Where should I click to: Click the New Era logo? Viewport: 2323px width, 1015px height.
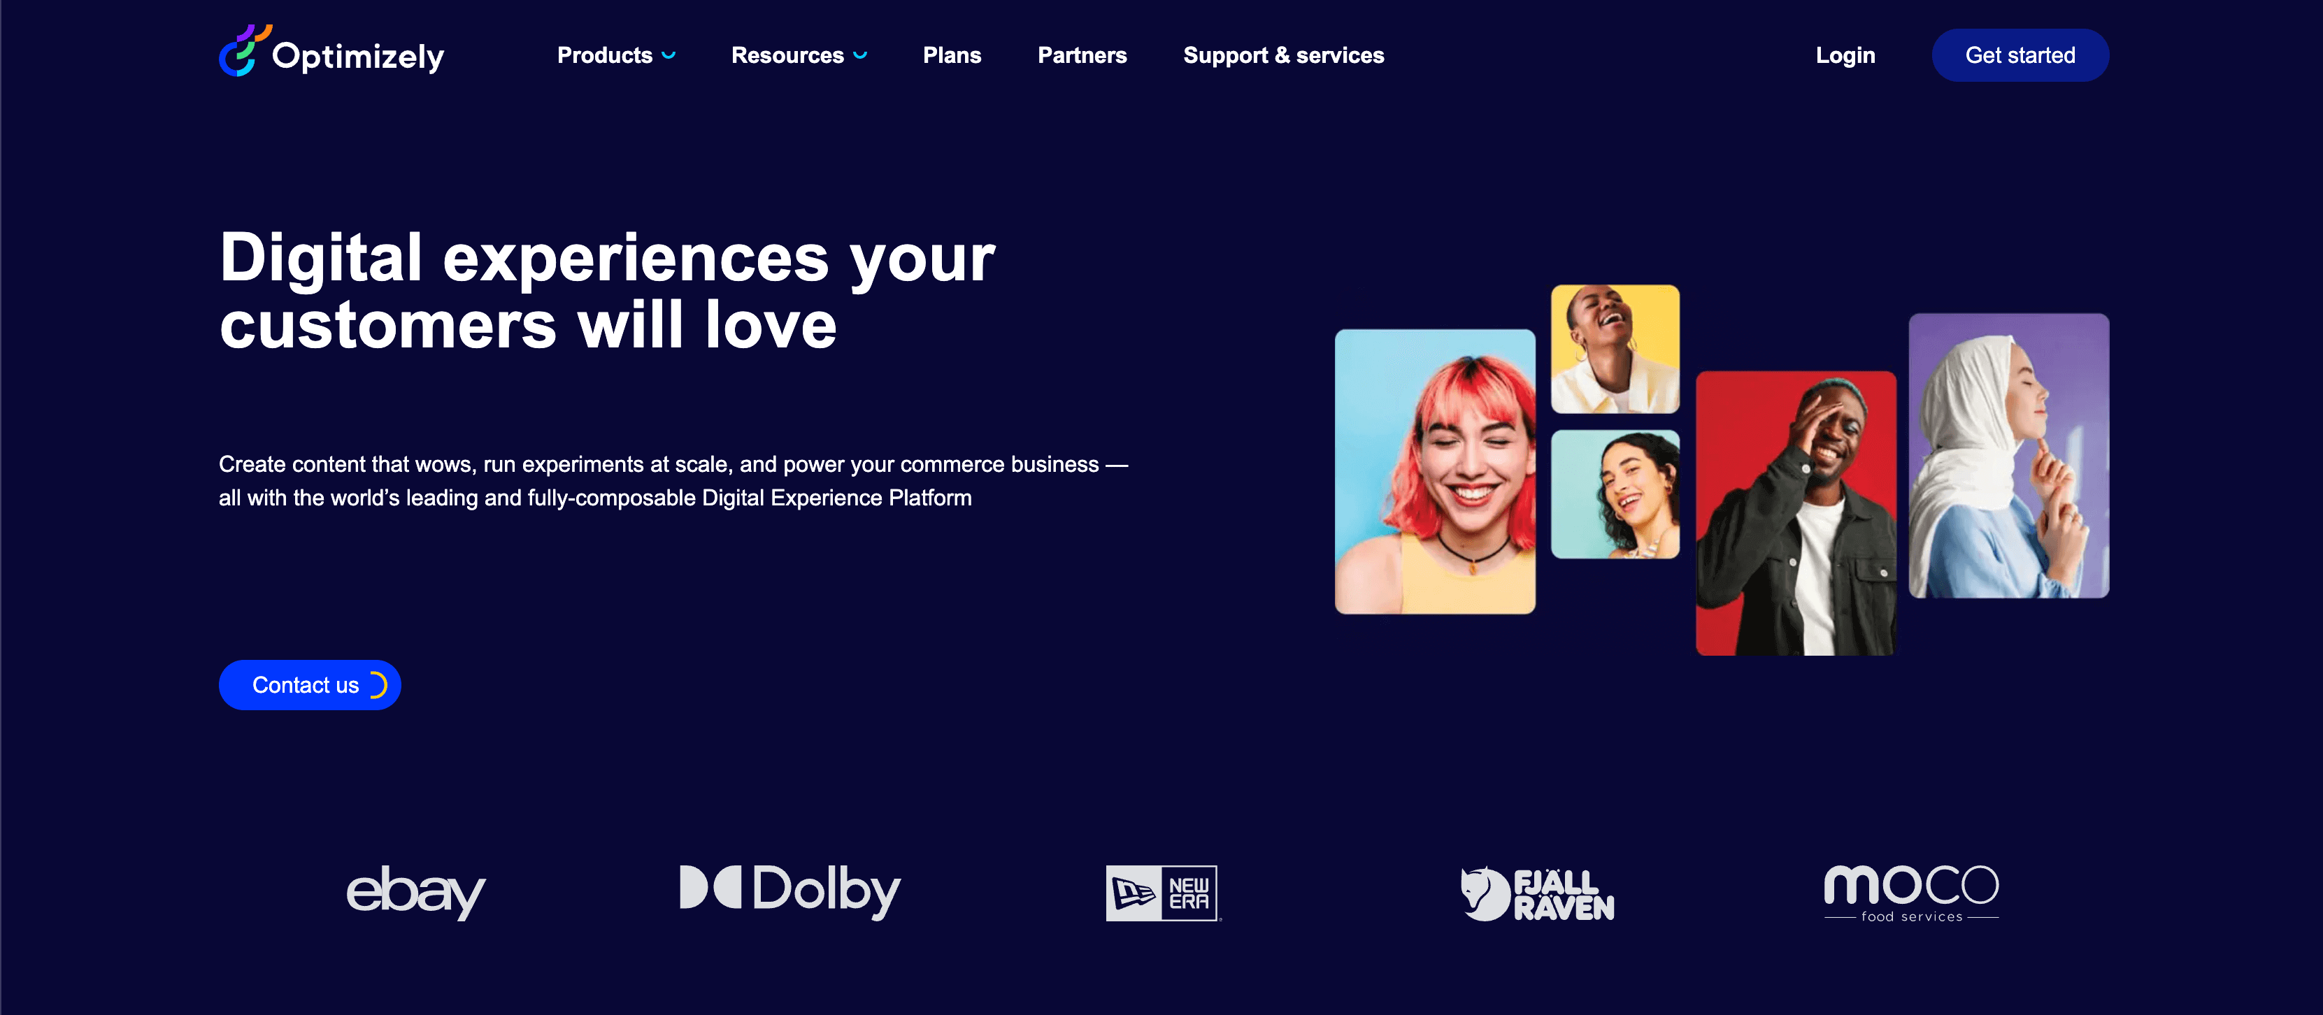pyautogui.click(x=1164, y=893)
